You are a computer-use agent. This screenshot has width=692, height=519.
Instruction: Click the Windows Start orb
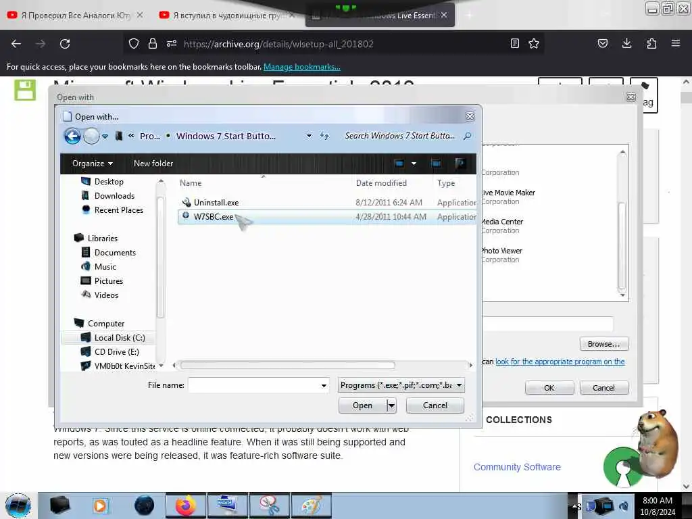pos(18,505)
